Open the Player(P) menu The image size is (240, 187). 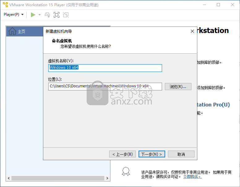14,15
